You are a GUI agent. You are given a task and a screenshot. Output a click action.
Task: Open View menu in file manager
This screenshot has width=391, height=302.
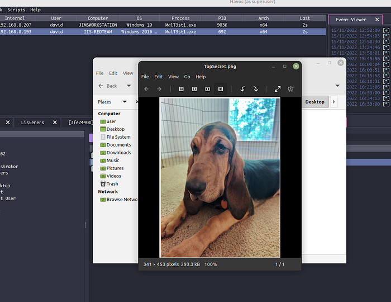click(128, 73)
